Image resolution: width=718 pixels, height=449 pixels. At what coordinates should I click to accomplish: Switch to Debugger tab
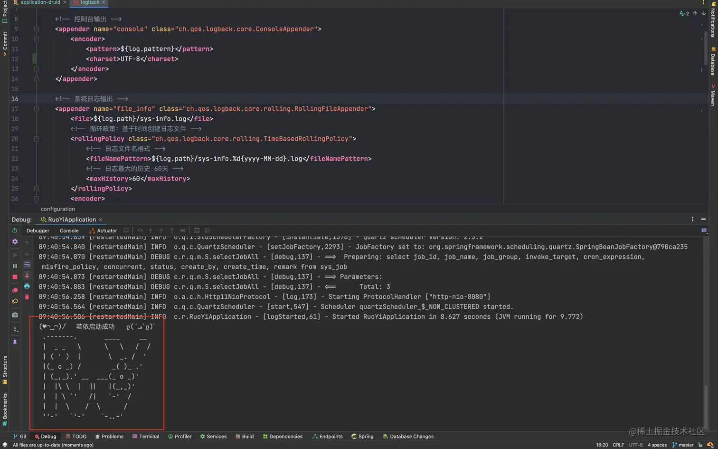[38, 231]
